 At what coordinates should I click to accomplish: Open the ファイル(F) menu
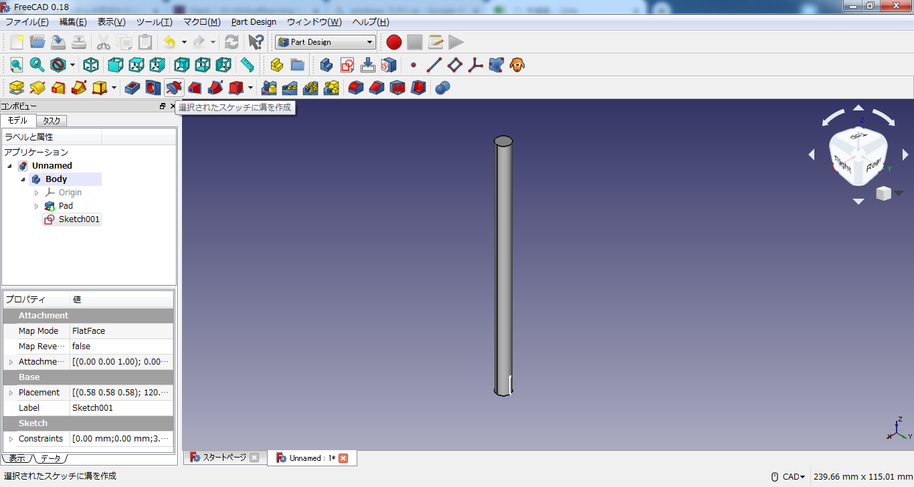(27, 22)
